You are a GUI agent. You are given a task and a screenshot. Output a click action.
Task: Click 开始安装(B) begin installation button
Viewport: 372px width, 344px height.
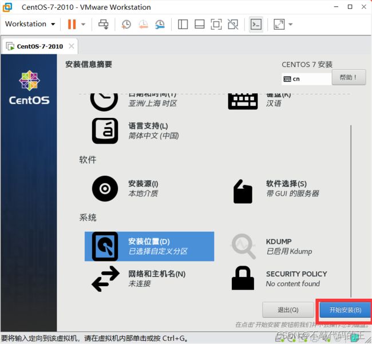point(346,310)
